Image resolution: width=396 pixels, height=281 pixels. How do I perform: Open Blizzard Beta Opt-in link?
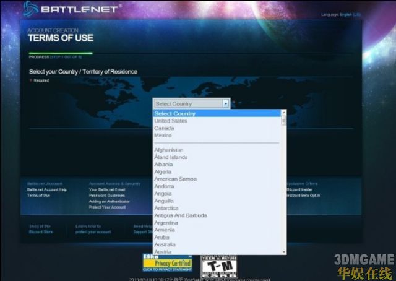(304, 196)
